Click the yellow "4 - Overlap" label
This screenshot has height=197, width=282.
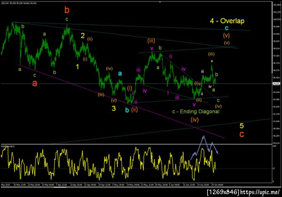click(227, 21)
